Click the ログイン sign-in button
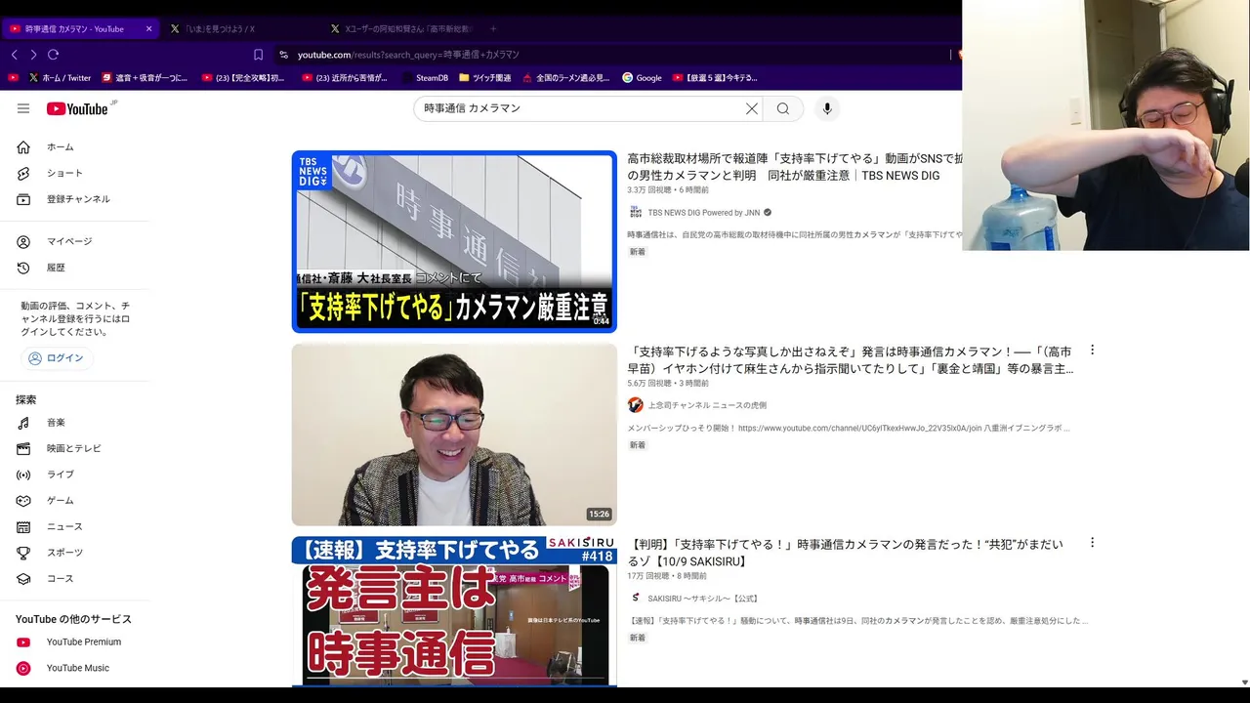 pyautogui.click(x=56, y=358)
